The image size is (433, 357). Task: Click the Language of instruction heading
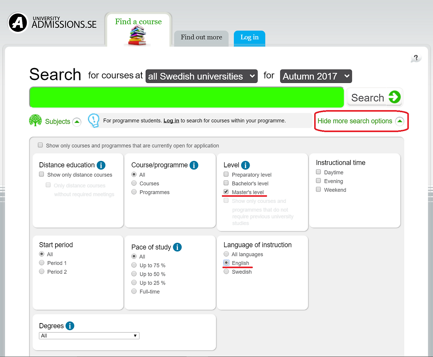[257, 245]
